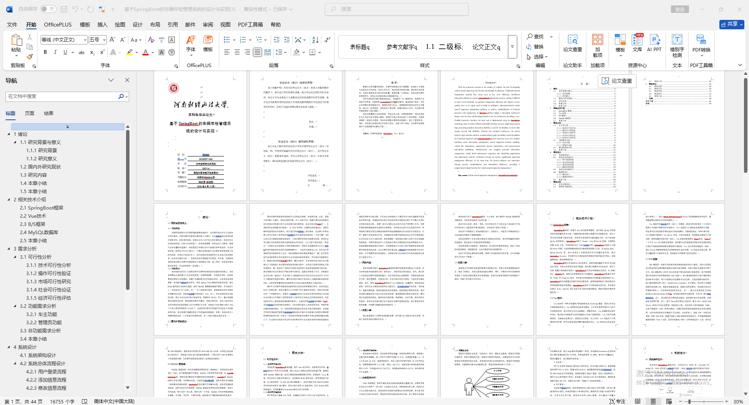Click floating 论文查重 button
This screenshot has width=749, height=405.
pyautogui.click(x=617, y=81)
